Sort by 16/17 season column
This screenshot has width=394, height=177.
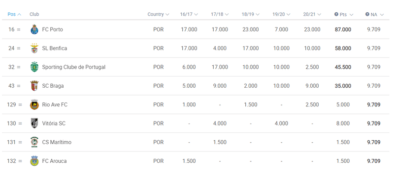(x=189, y=14)
